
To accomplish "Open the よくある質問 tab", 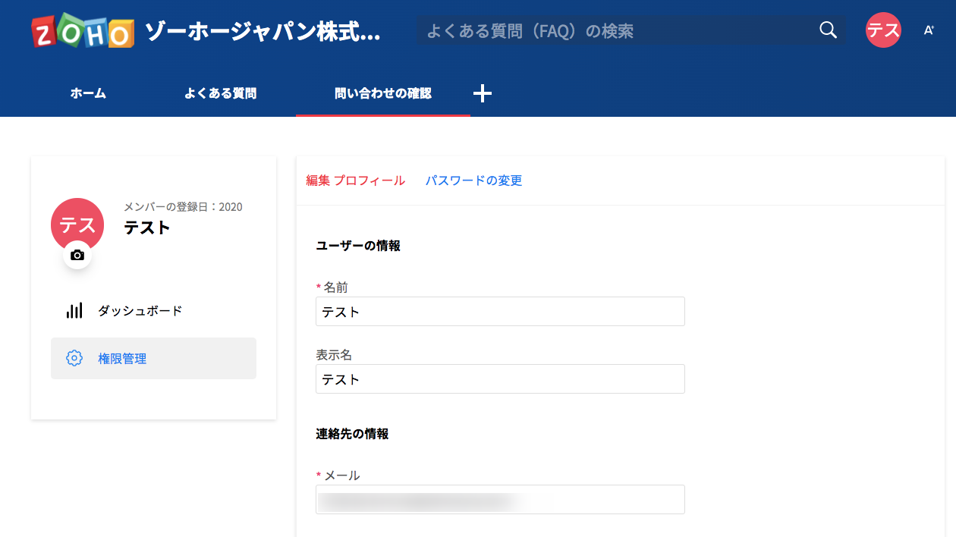I will [x=220, y=93].
